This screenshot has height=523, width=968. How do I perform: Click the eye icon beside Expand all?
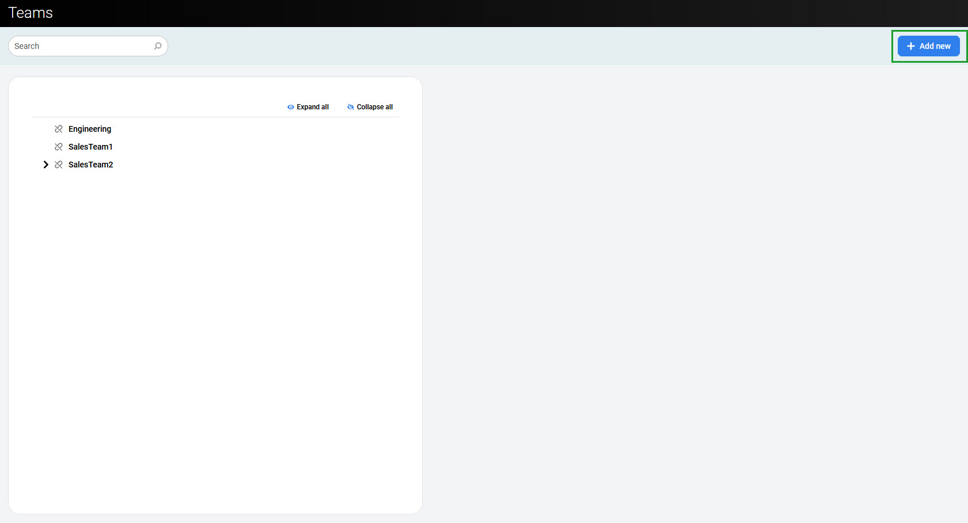[290, 107]
